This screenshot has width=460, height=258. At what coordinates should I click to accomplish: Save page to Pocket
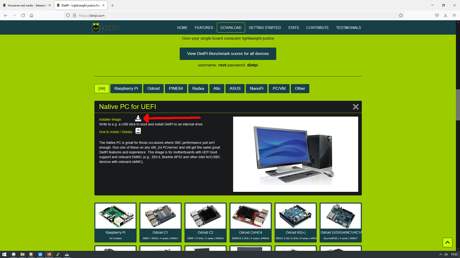437,15
